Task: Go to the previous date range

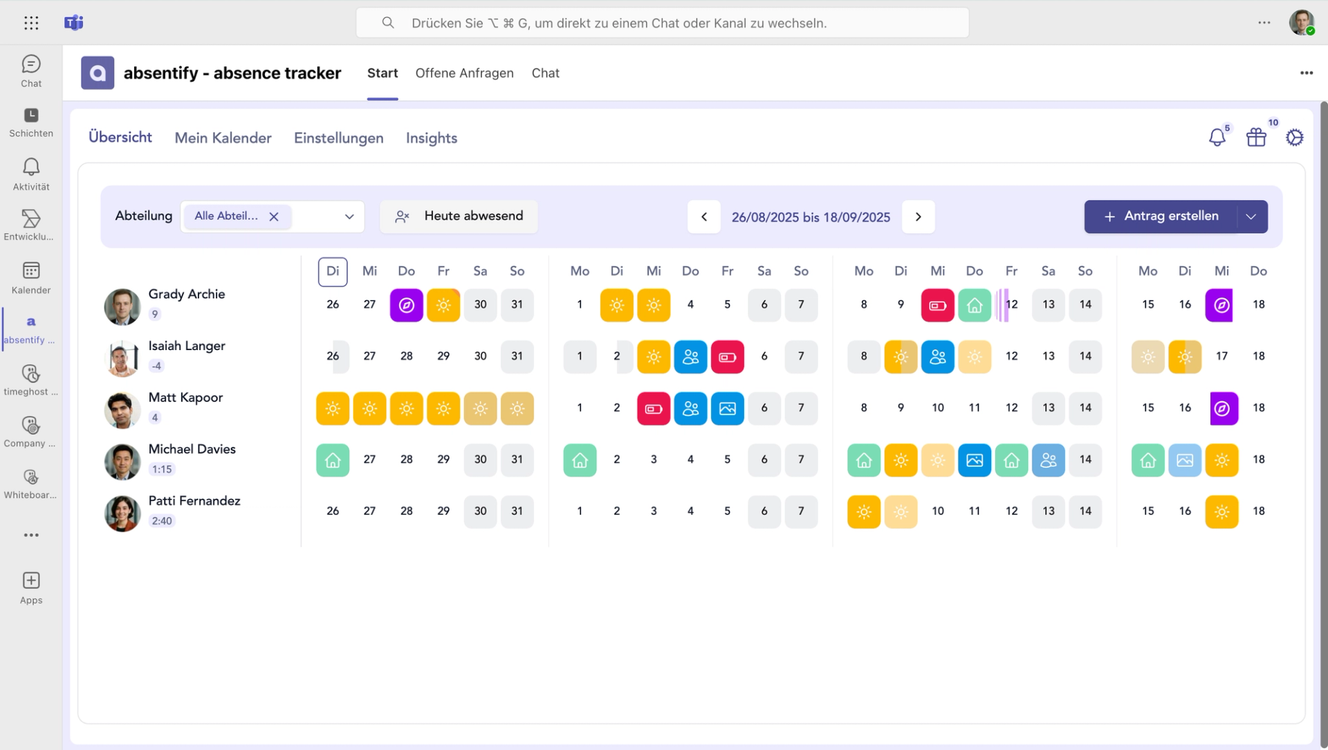Action: tap(704, 217)
